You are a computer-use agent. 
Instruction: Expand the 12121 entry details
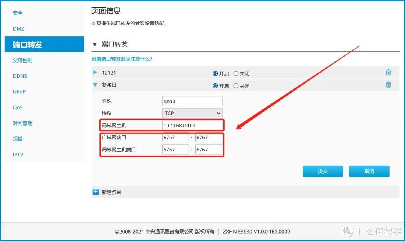[x=95, y=73]
